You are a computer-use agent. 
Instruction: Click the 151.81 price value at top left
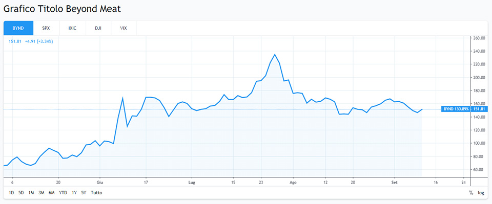click(15, 41)
